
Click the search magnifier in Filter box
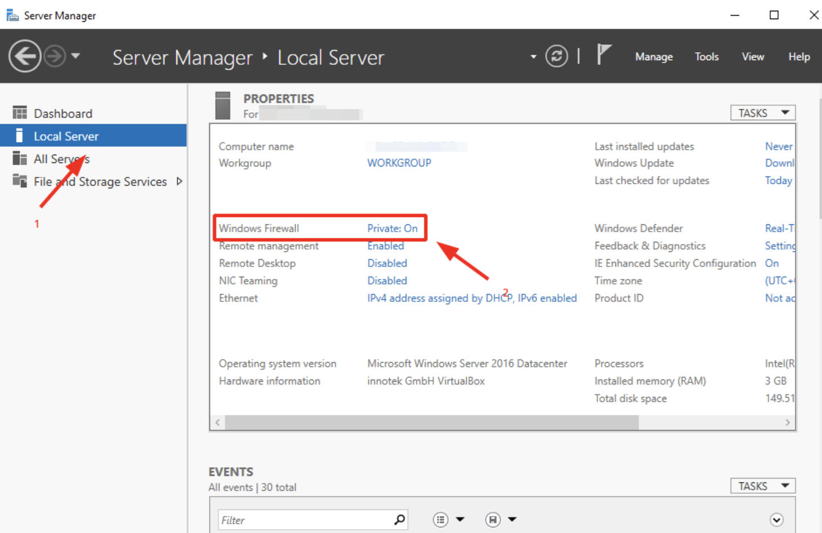pyautogui.click(x=399, y=520)
